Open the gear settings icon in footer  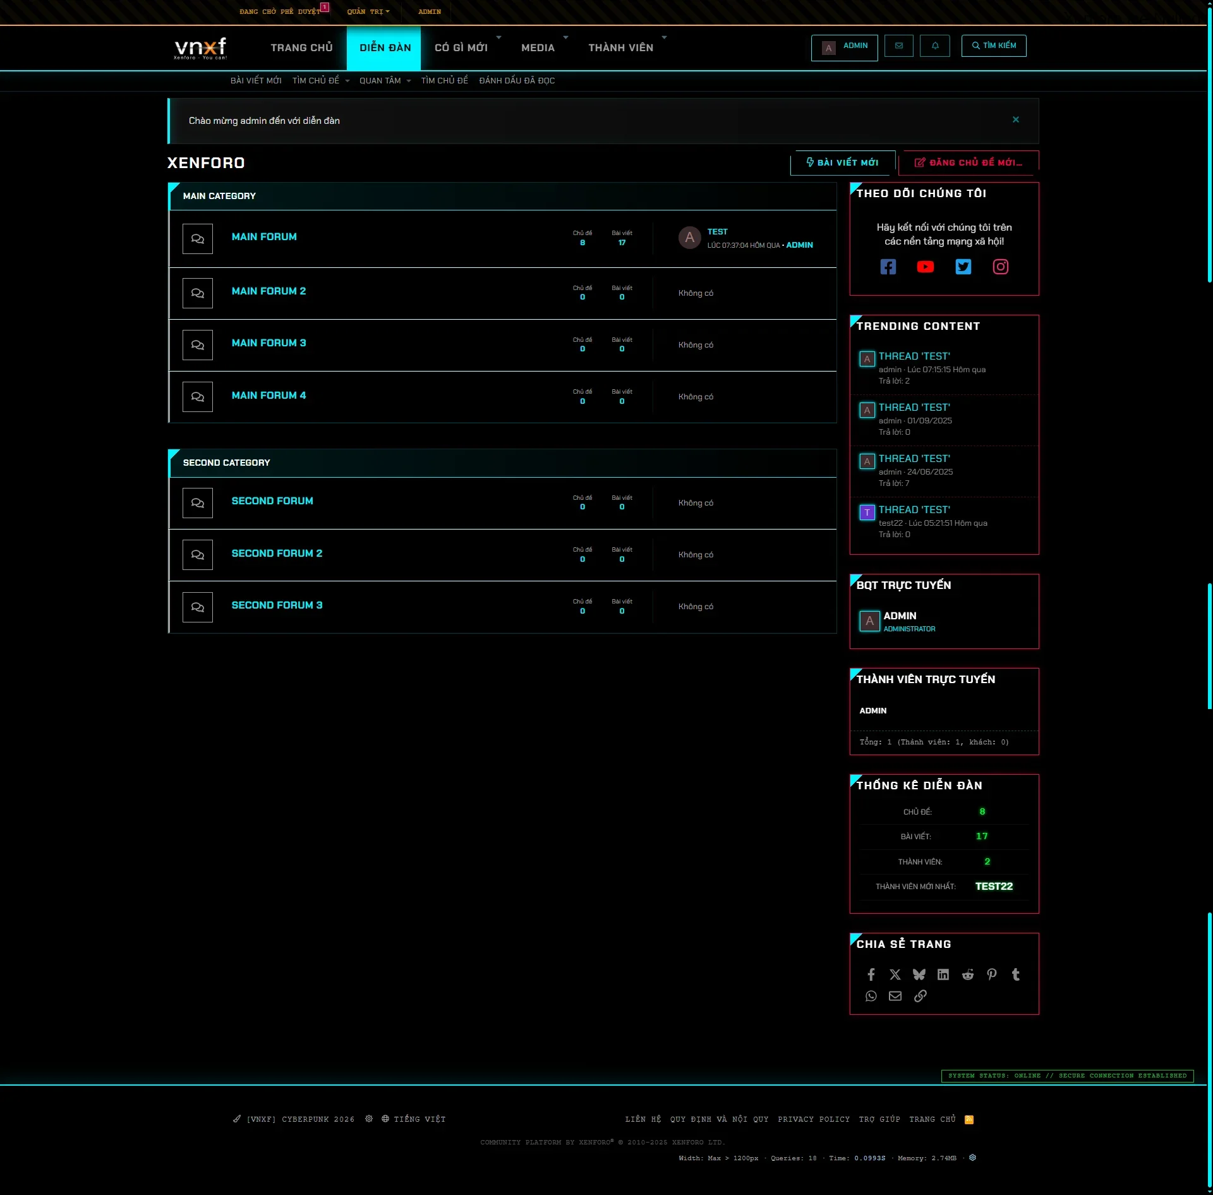[369, 1119]
